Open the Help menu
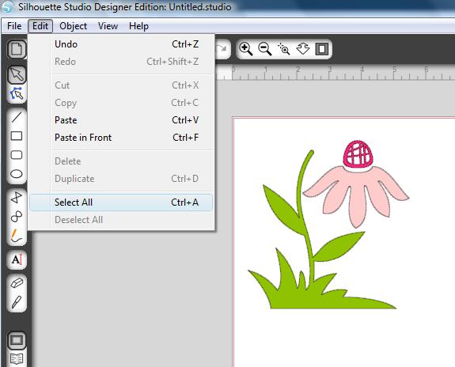This screenshot has height=367, width=455. click(138, 26)
